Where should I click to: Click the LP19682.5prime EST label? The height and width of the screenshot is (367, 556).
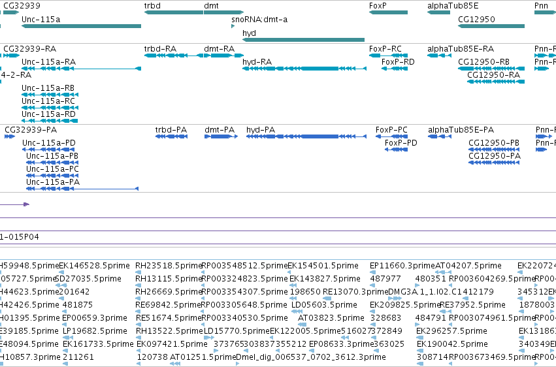95,331
